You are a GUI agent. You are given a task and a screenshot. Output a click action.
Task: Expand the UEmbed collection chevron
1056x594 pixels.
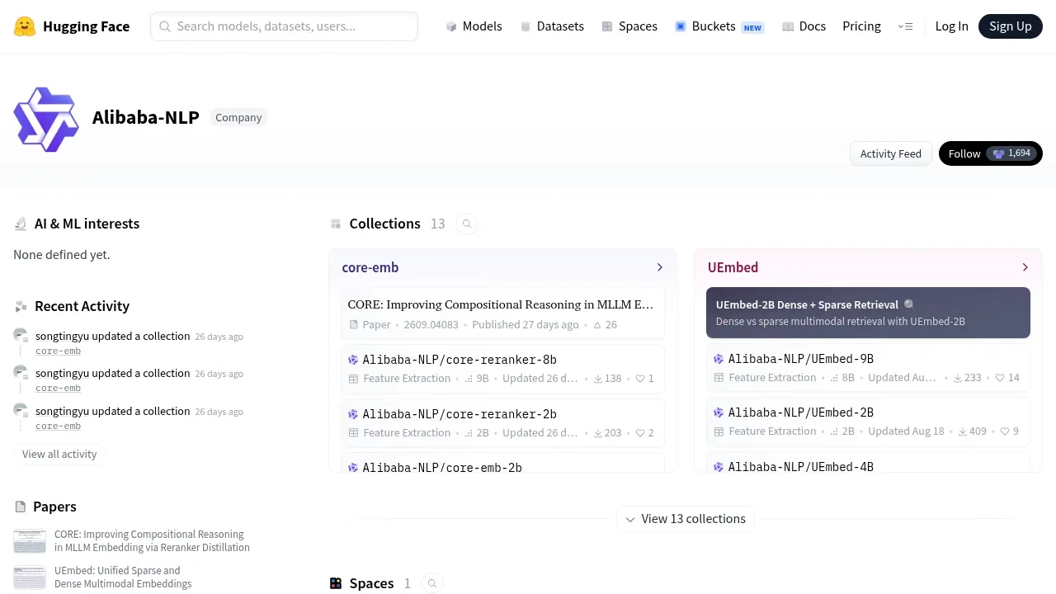(x=1025, y=267)
